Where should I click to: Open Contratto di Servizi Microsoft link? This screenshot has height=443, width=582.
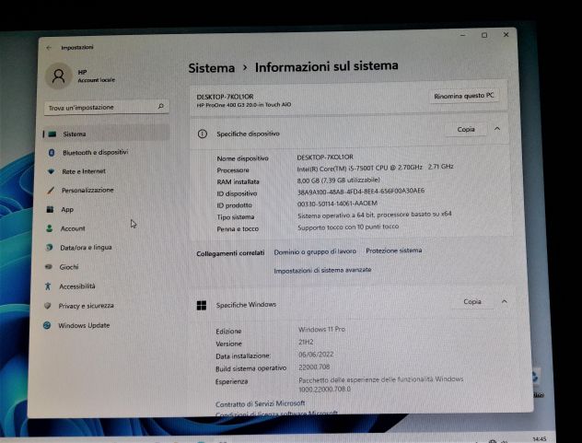coord(261,403)
